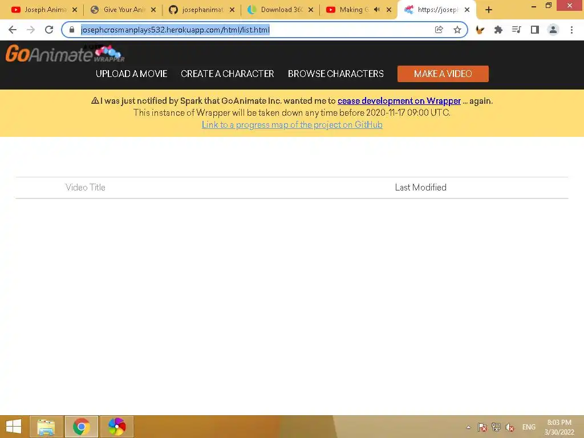Image resolution: width=584 pixels, height=438 pixels.
Task: Open File Explorer from the taskbar
Action: (x=46, y=427)
